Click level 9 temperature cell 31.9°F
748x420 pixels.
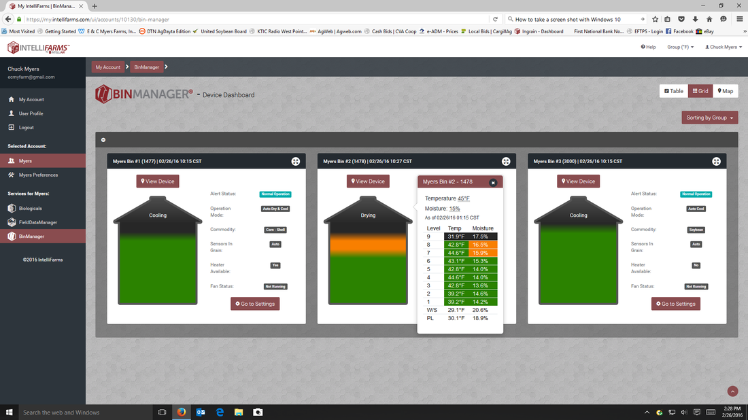(456, 237)
